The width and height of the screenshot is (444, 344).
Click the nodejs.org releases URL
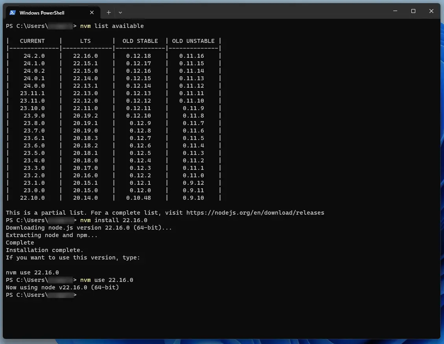(x=255, y=213)
